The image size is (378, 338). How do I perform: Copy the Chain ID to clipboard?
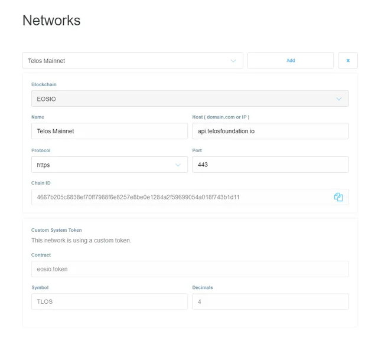click(338, 197)
